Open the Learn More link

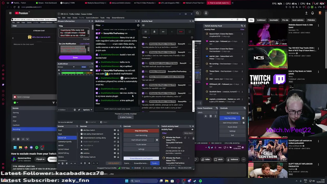85,44
